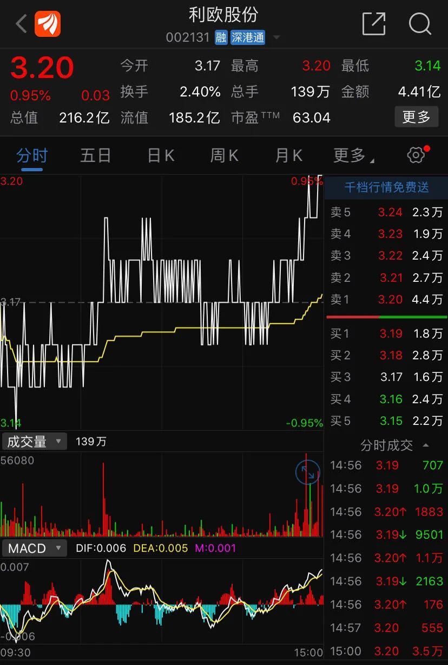This screenshot has height=665, width=448.
Task: Open the 成交量 indicator dropdown
Action: [x=34, y=442]
